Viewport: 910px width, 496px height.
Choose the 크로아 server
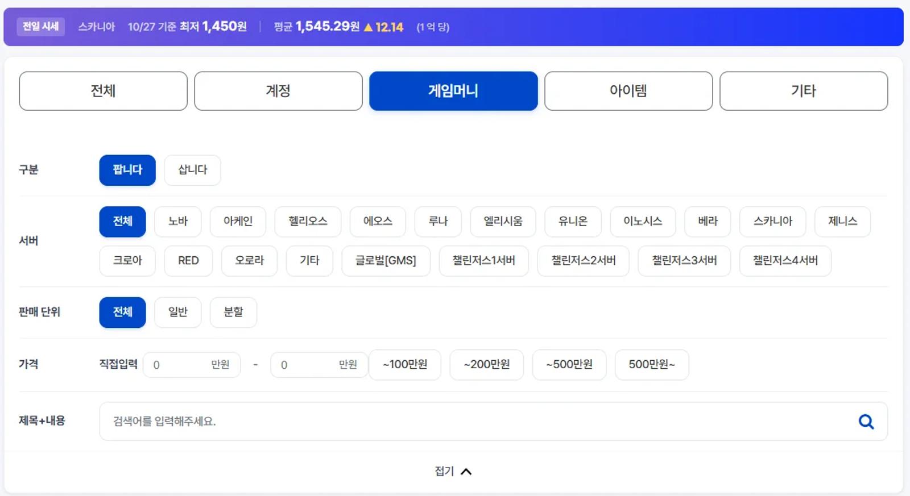tap(127, 261)
